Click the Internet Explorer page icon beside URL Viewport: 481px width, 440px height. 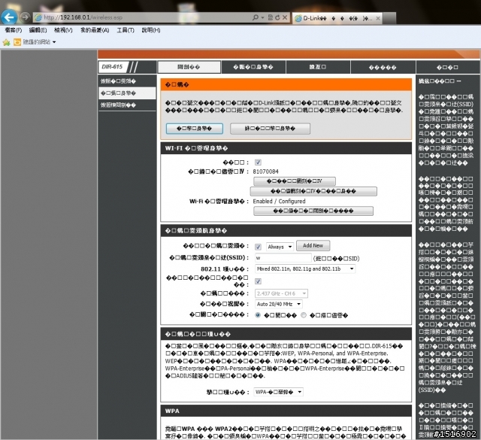coord(38,17)
